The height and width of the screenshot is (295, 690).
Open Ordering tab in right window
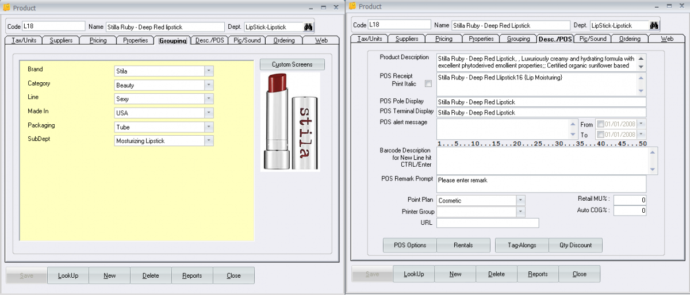(x=630, y=39)
